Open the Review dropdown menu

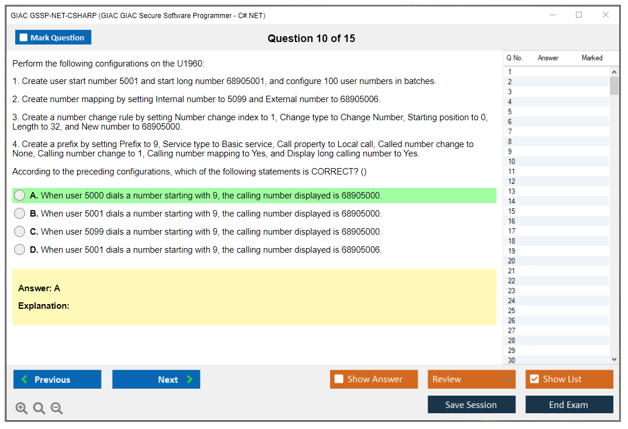point(471,379)
